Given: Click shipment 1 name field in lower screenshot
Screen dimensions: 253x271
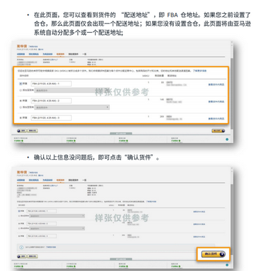Looking at the screenshot, I should 42,211.
